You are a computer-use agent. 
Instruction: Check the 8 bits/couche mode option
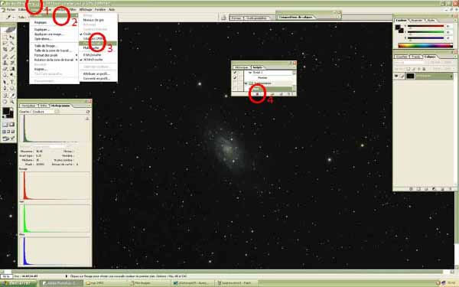click(93, 55)
